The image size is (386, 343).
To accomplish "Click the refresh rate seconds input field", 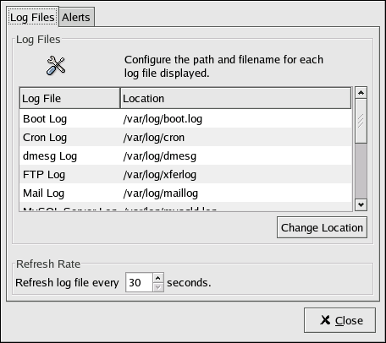I will click(x=139, y=282).
